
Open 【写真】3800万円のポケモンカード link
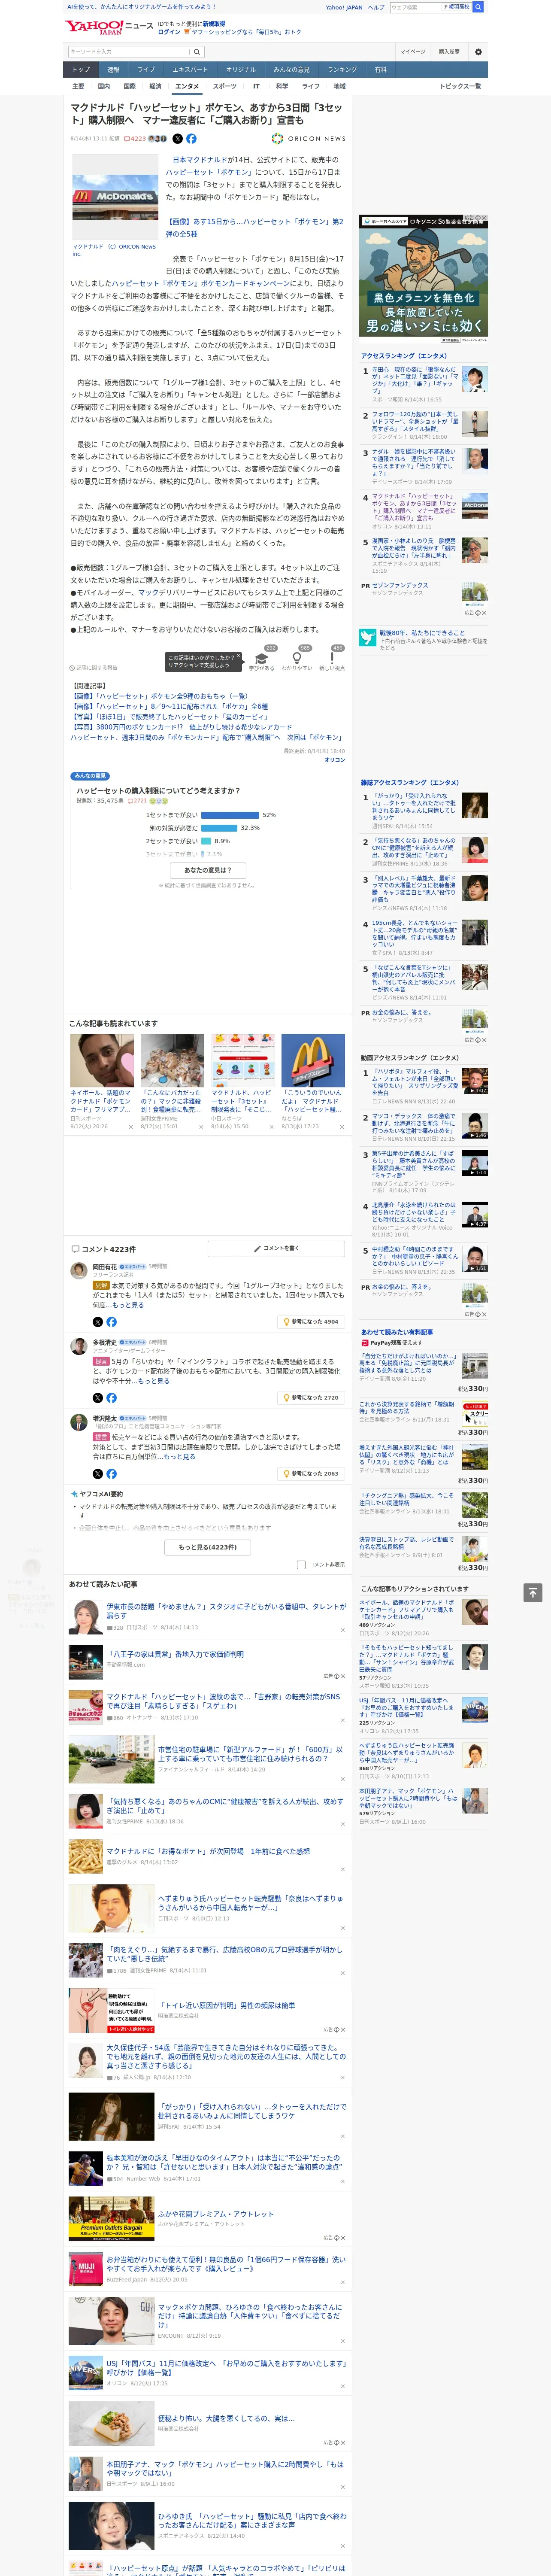[181, 727]
